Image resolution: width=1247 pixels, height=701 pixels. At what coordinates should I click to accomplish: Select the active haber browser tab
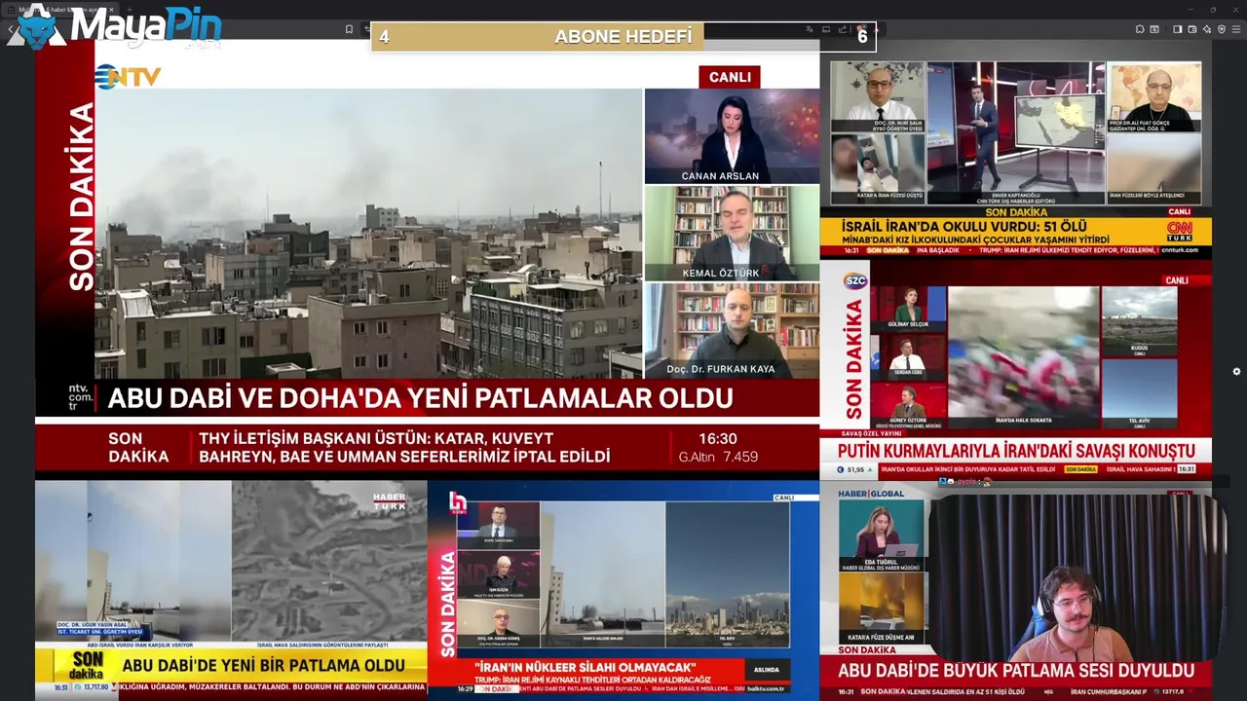(x=58, y=9)
